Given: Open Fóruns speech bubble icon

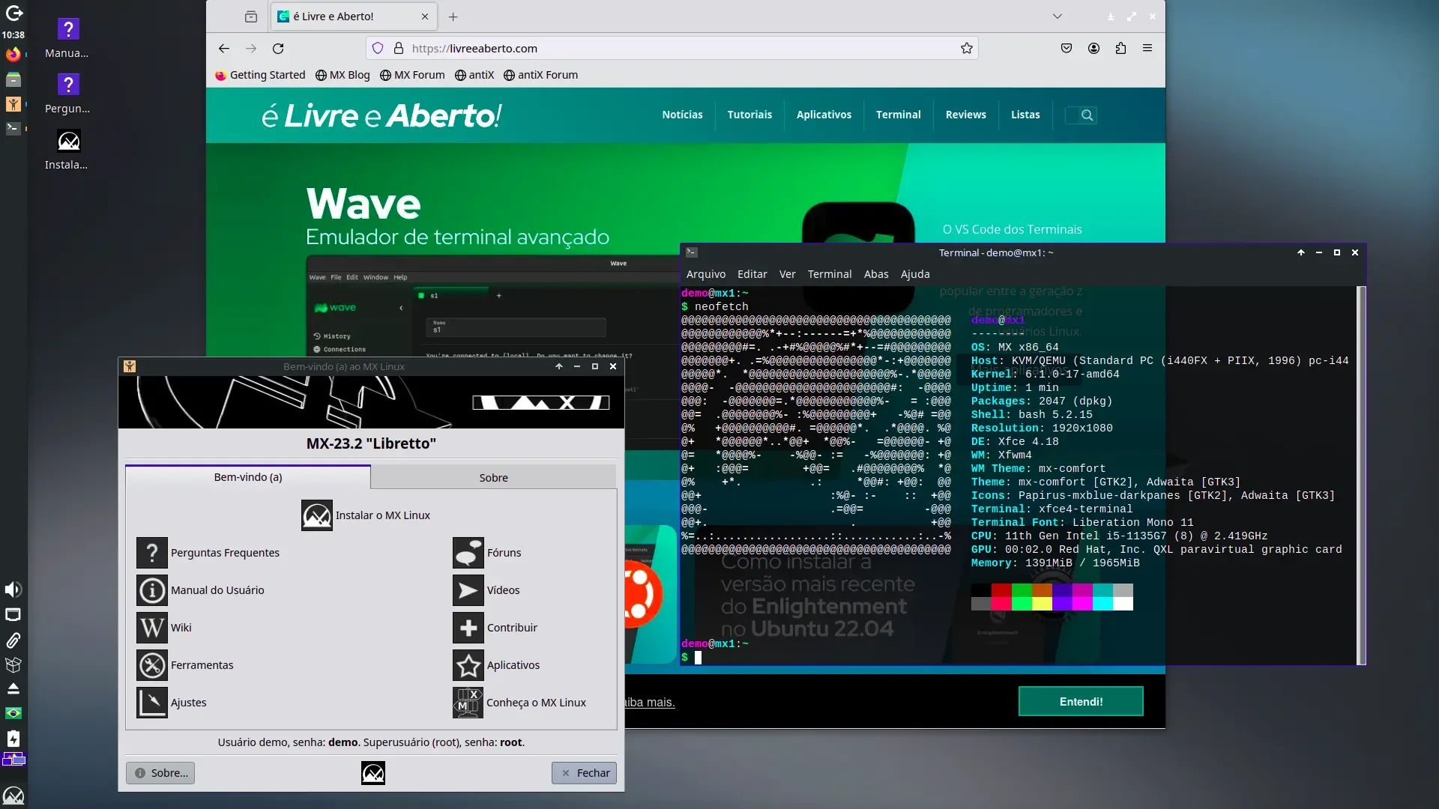Looking at the screenshot, I should click(468, 553).
